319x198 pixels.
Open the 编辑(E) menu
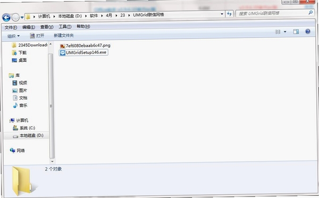click(x=29, y=27)
